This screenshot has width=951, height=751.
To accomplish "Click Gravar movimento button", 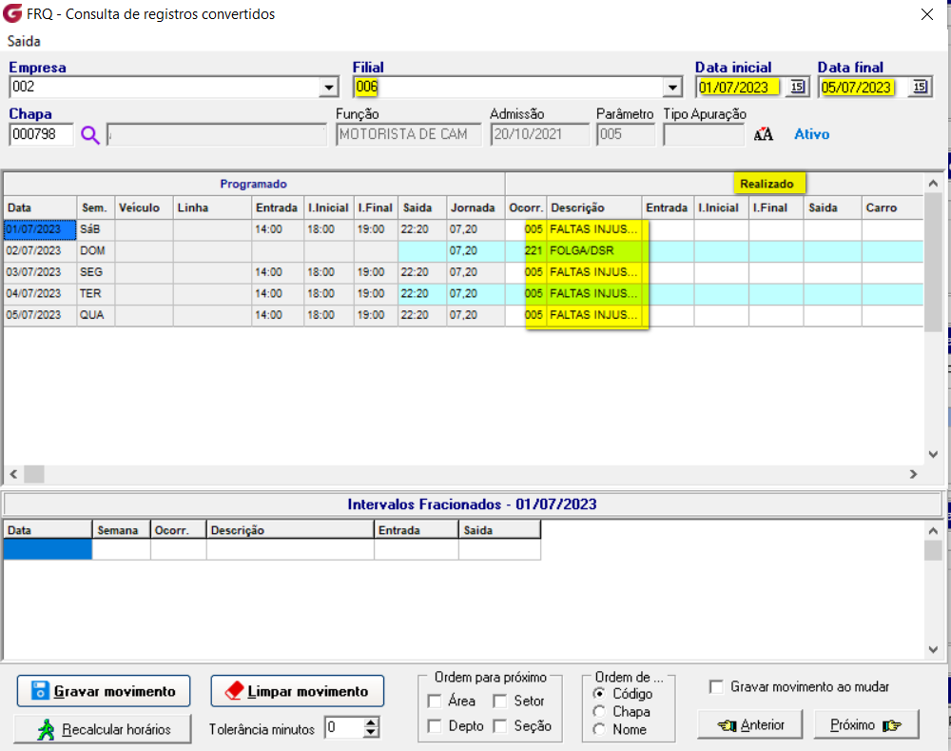I will 104,691.
